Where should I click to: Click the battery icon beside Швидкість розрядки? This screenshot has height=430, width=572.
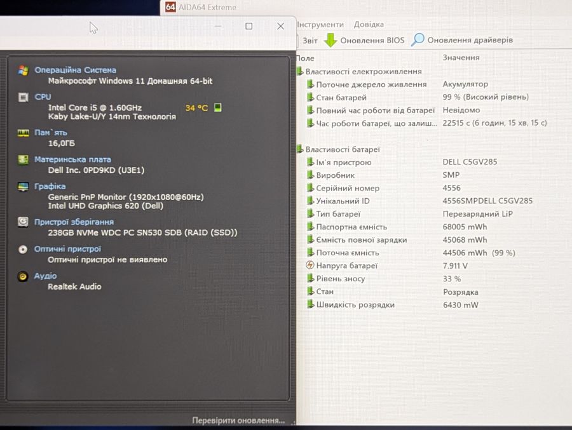tap(310, 304)
